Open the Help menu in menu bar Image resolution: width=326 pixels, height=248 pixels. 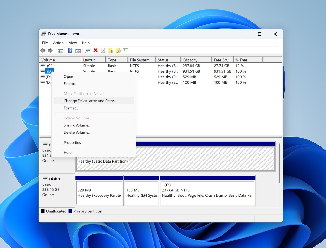click(x=86, y=43)
